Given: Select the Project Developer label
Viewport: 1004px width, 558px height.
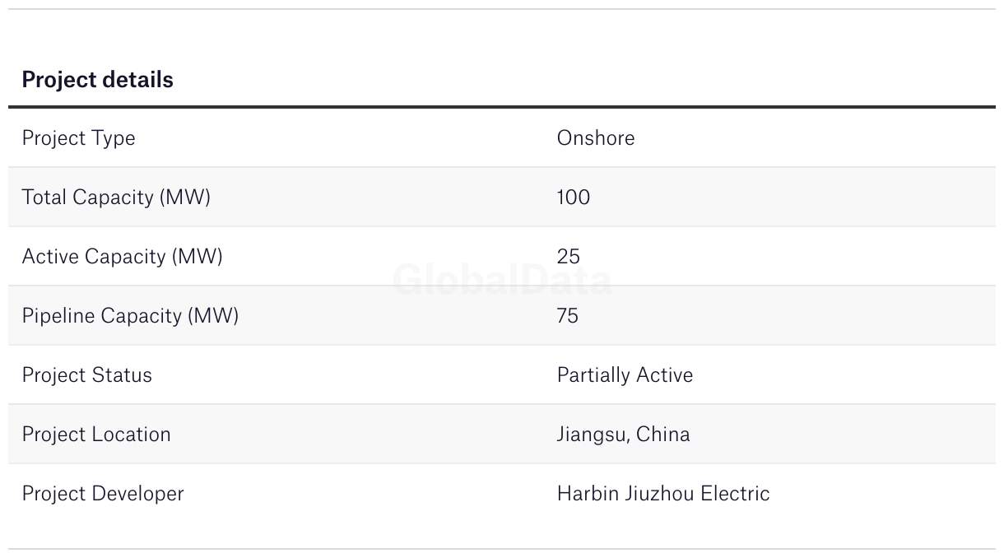Looking at the screenshot, I should pyautogui.click(x=103, y=494).
